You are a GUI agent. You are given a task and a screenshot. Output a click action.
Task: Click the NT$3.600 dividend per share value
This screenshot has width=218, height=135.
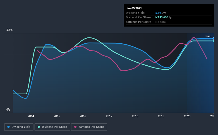click(x=162, y=17)
